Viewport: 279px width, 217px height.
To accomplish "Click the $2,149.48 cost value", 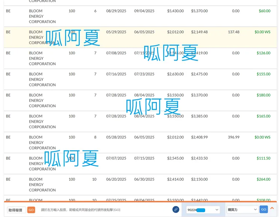I will pyautogui.click(x=199, y=32).
